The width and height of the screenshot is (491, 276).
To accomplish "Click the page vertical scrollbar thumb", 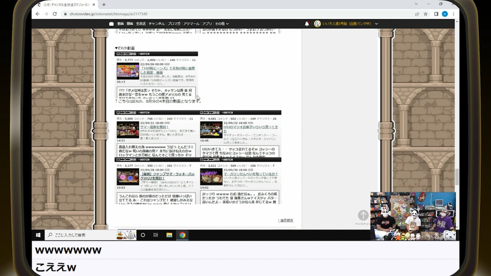I will point(457,177).
